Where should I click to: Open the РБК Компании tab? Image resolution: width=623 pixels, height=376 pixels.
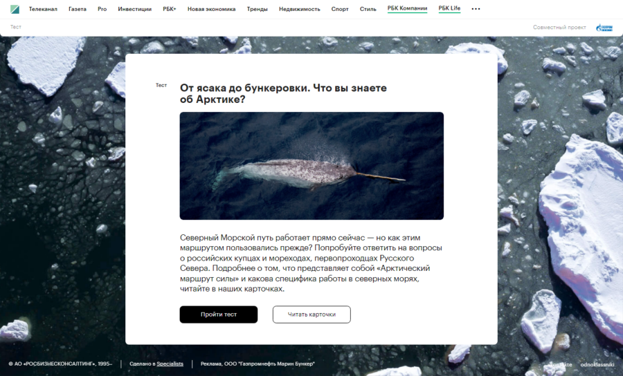coord(407,8)
